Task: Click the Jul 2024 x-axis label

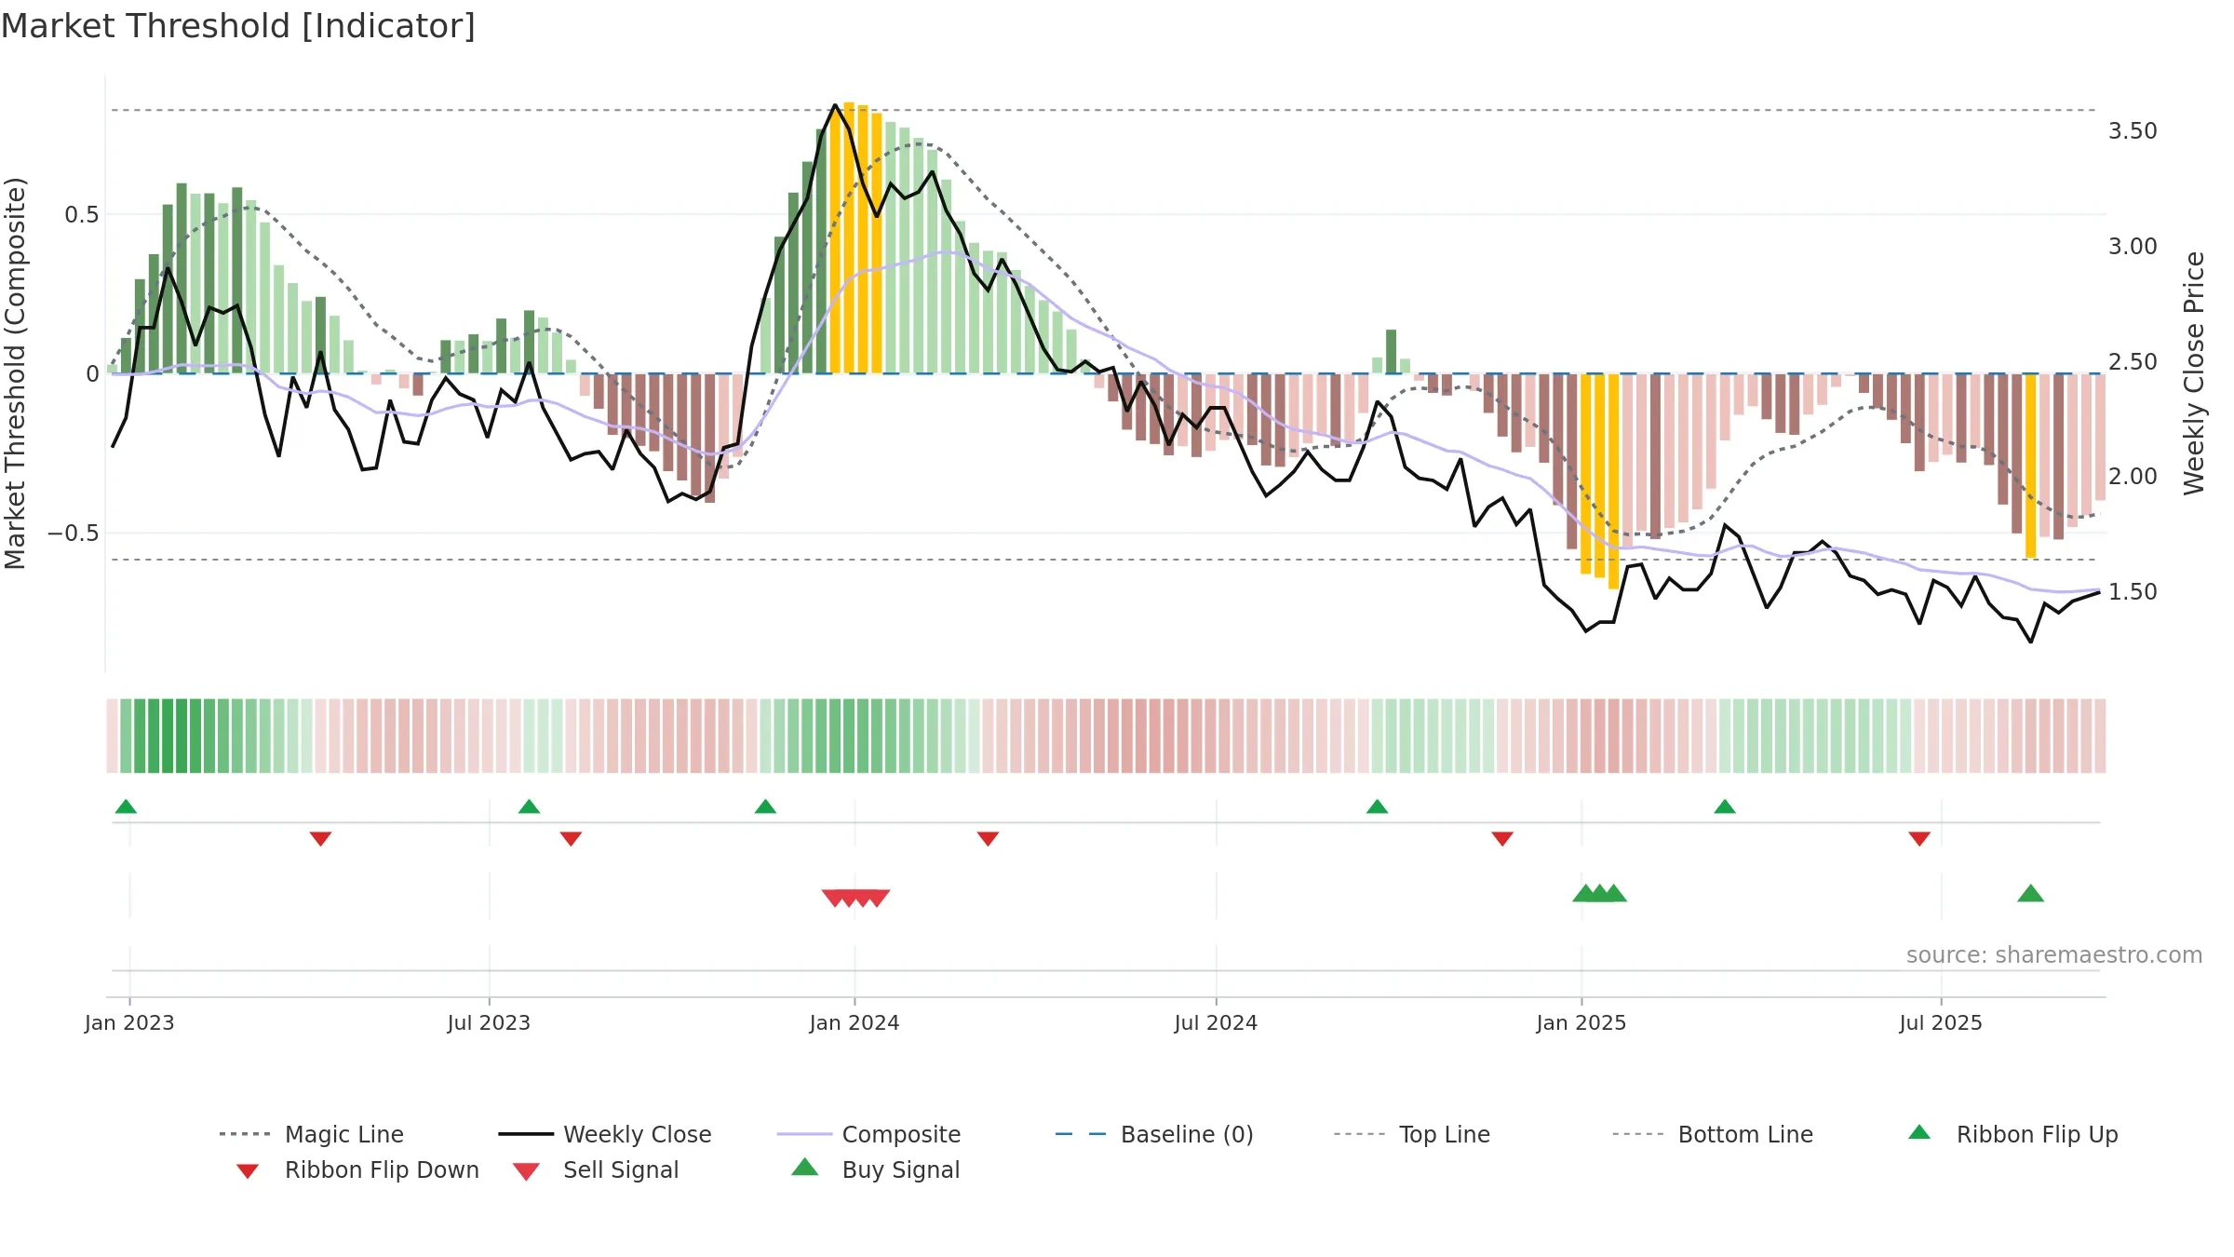Action: coord(1216,1022)
